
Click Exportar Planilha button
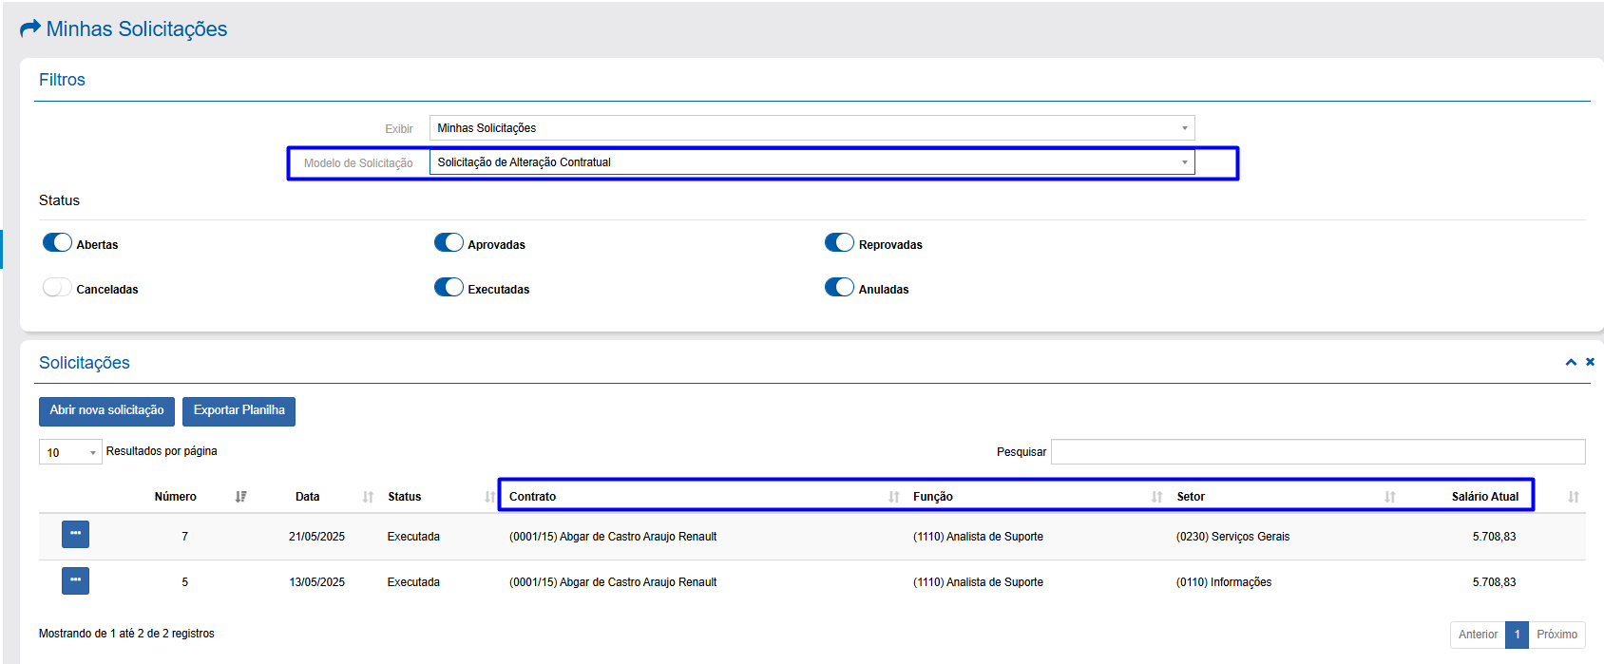[x=239, y=411]
